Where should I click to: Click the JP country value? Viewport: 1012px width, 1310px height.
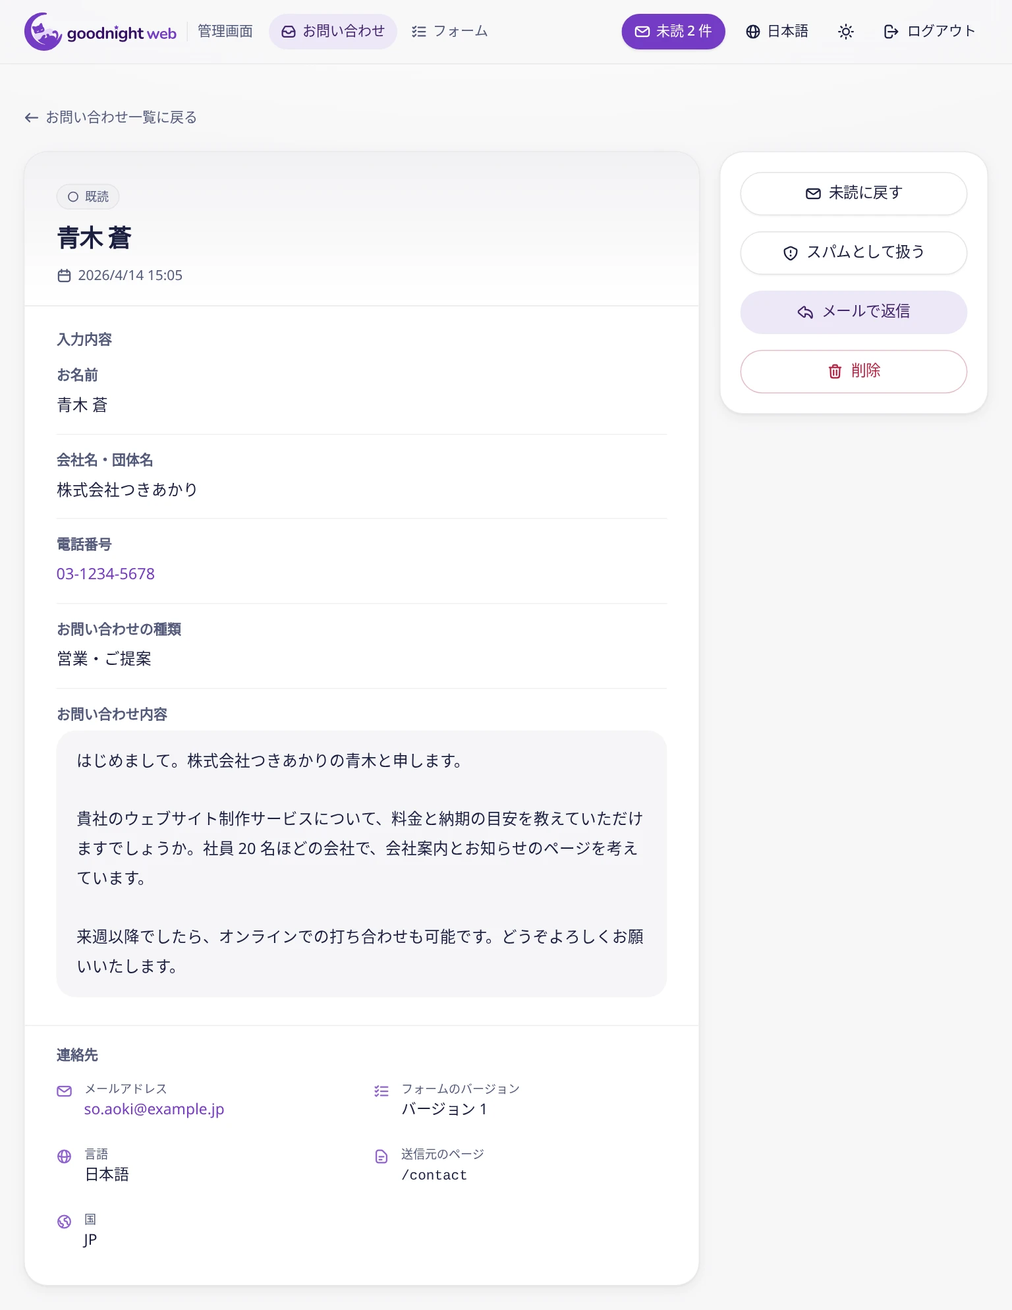pos(90,1240)
